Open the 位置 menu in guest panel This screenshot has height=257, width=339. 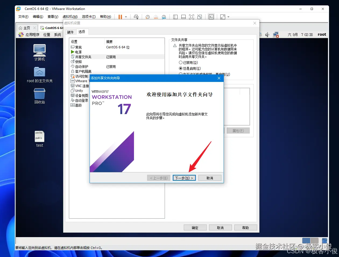pos(47,35)
